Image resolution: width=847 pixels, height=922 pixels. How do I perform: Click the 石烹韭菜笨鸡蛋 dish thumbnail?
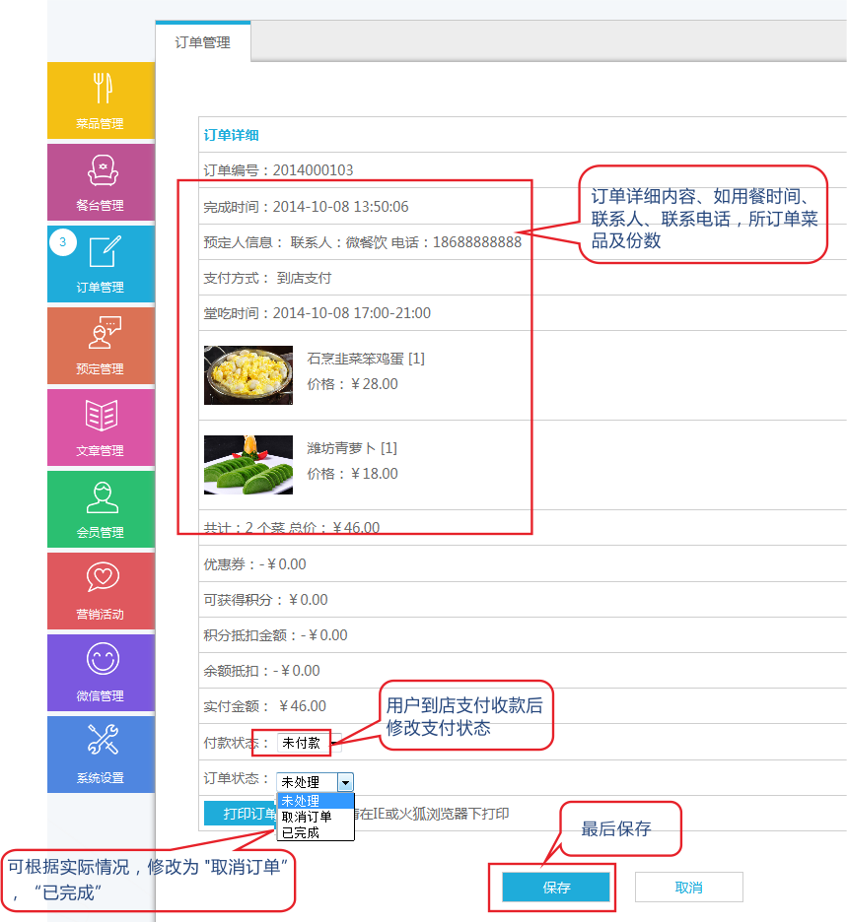248,375
